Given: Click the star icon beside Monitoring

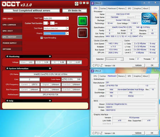Looking at the screenshot, I should 7,56.
